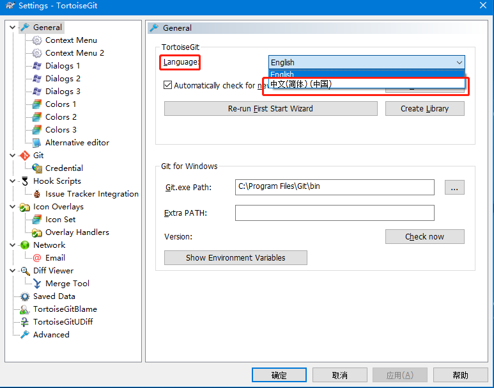
Task: Click the Advanced wrench icon
Action: [25, 335]
